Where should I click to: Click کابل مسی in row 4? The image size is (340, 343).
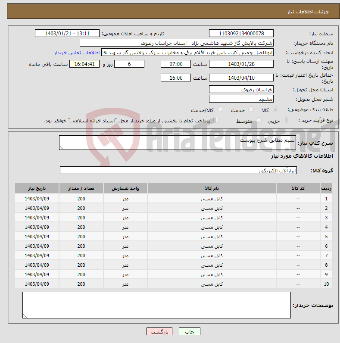pos(212,227)
